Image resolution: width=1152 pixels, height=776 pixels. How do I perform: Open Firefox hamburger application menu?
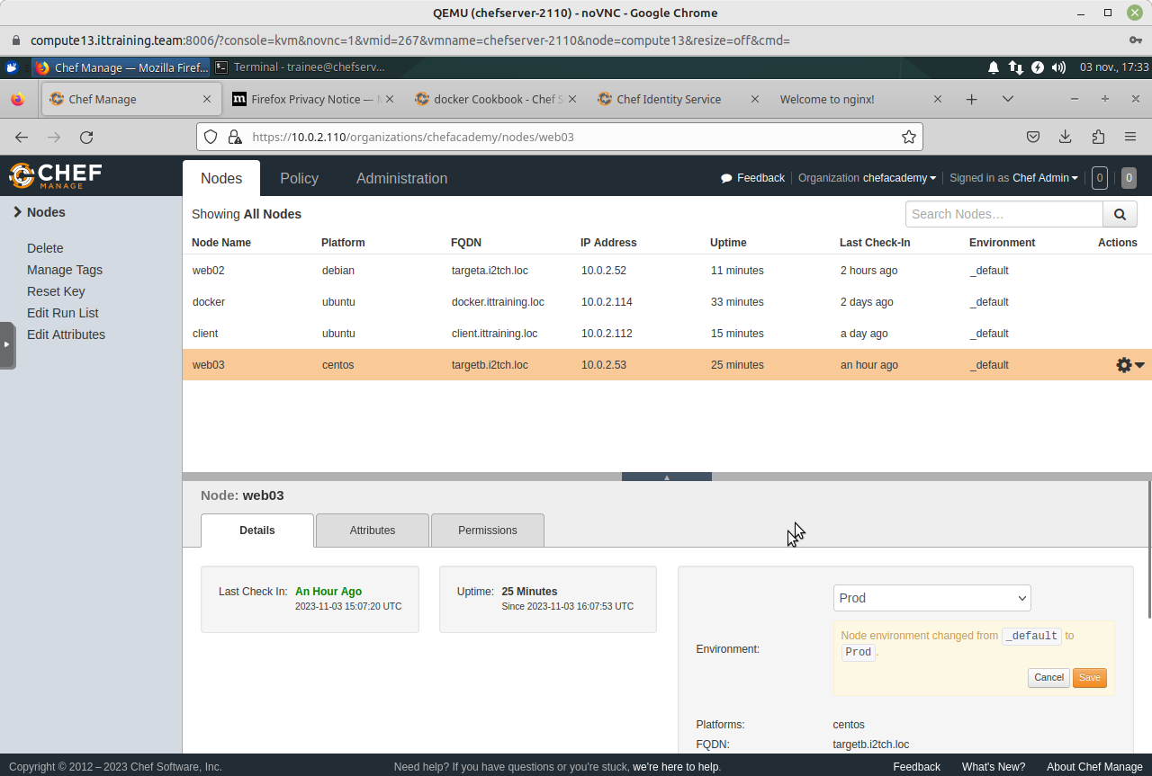(1130, 137)
